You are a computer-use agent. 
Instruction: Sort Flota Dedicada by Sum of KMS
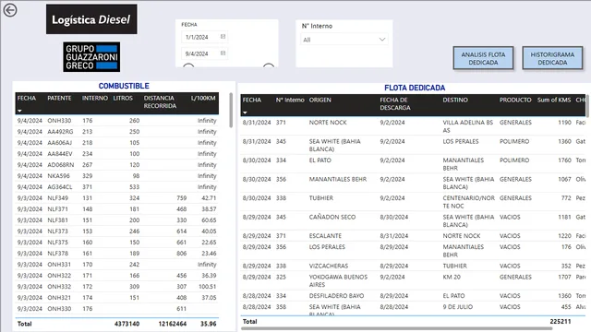pyautogui.click(x=554, y=101)
